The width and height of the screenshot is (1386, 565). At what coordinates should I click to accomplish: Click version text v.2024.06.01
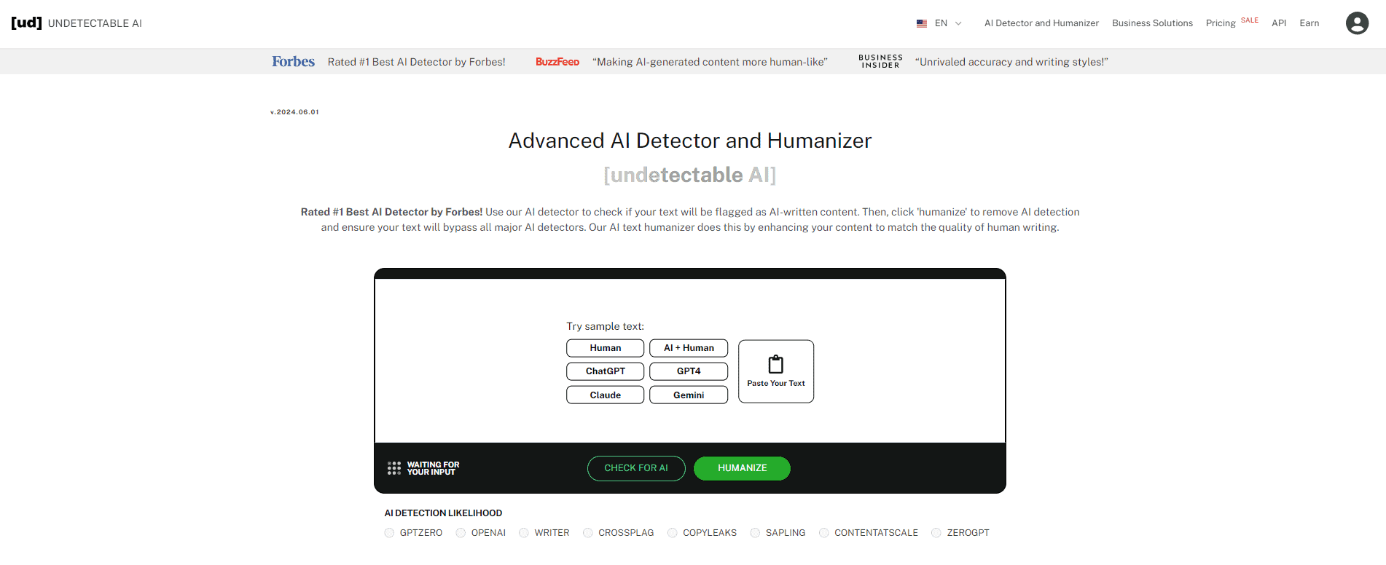pos(294,112)
